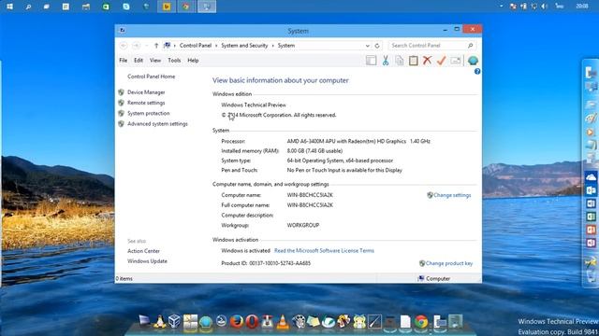Click the Up arrow navigation button
The image size is (599, 336).
tap(156, 46)
